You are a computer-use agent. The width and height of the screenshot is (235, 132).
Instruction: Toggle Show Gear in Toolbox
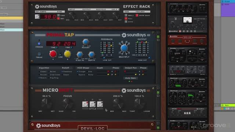click(x=137, y=15)
